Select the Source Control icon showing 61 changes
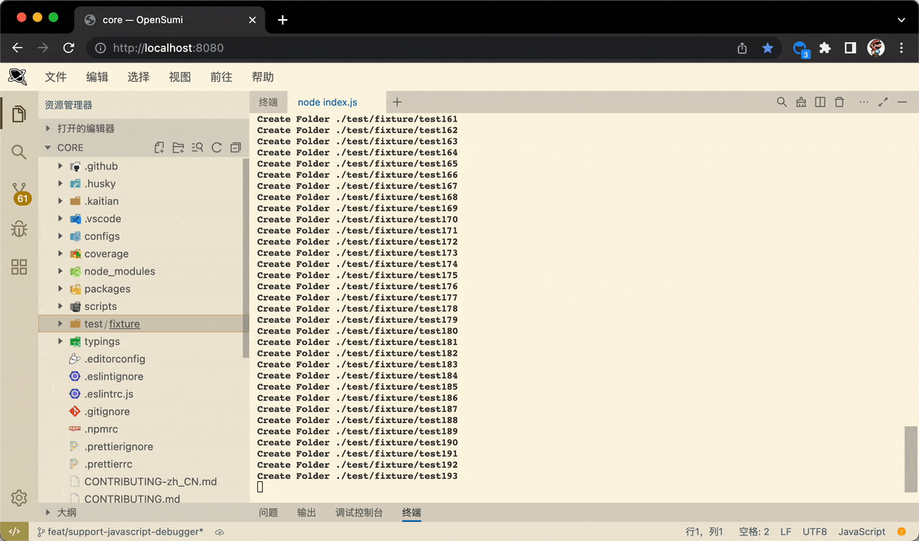The image size is (919, 541). coord(18,190)
